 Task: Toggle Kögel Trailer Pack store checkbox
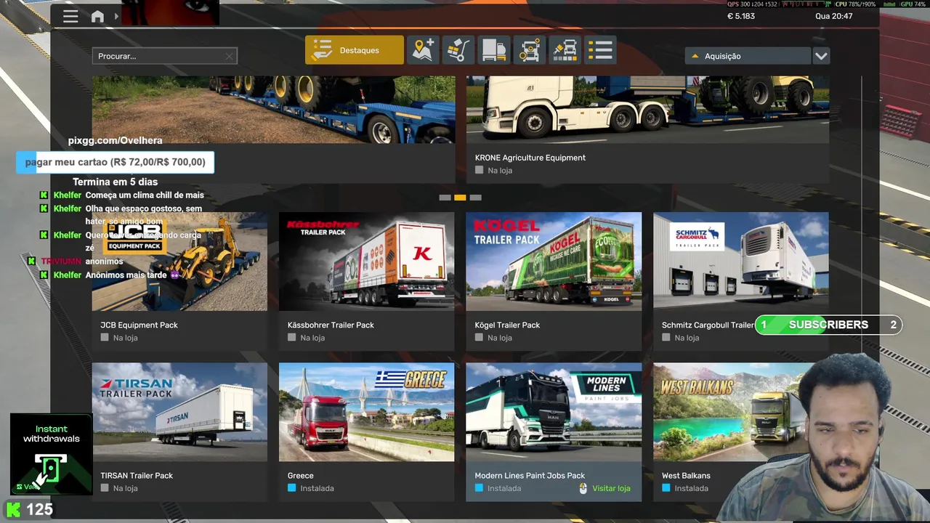coord(479,338)
